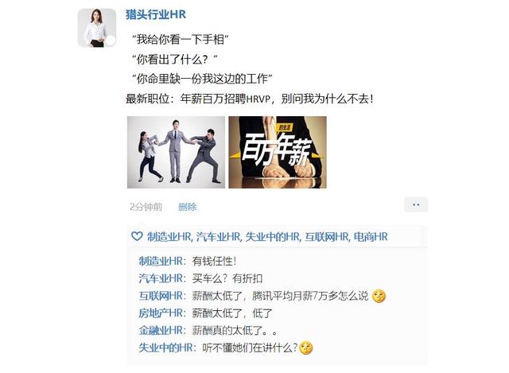Click commenter name 金融业HR

[x=161, y=331]
